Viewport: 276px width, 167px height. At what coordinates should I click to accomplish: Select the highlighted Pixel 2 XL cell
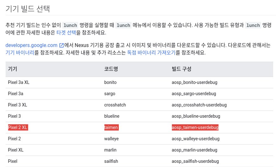point(18,128)
